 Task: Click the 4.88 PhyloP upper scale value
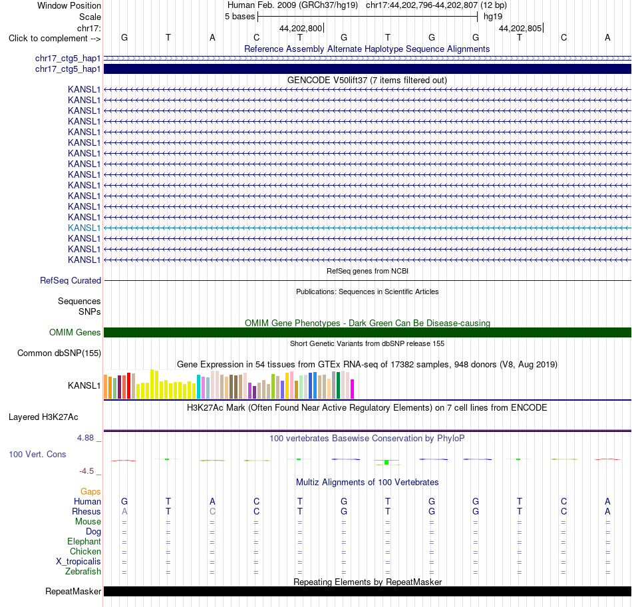click(85, 437)
